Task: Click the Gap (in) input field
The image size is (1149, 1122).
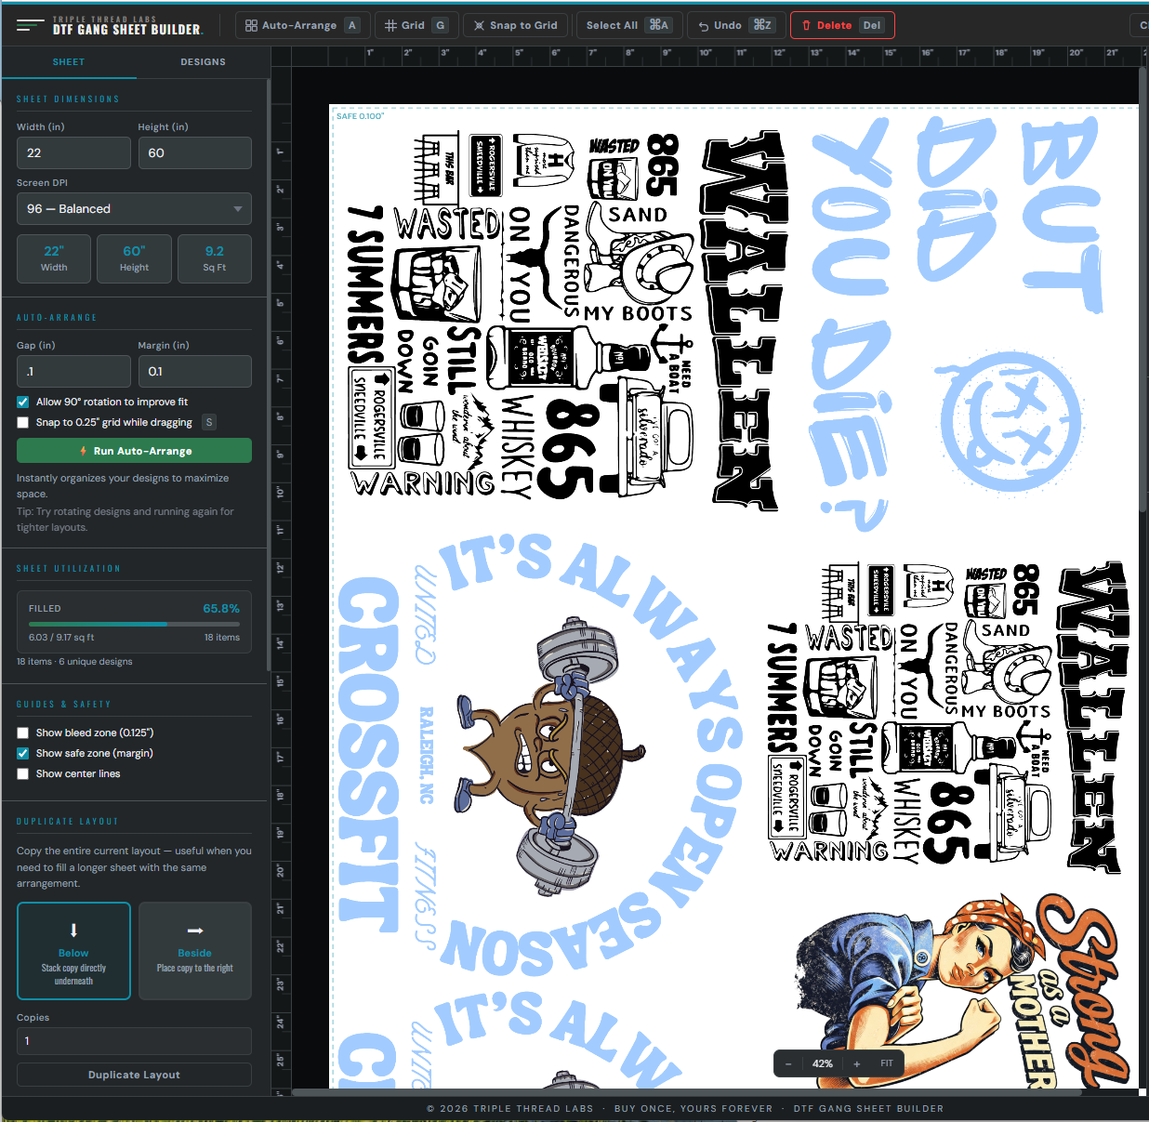Action: pyautogui.click(x=73, y=371)
